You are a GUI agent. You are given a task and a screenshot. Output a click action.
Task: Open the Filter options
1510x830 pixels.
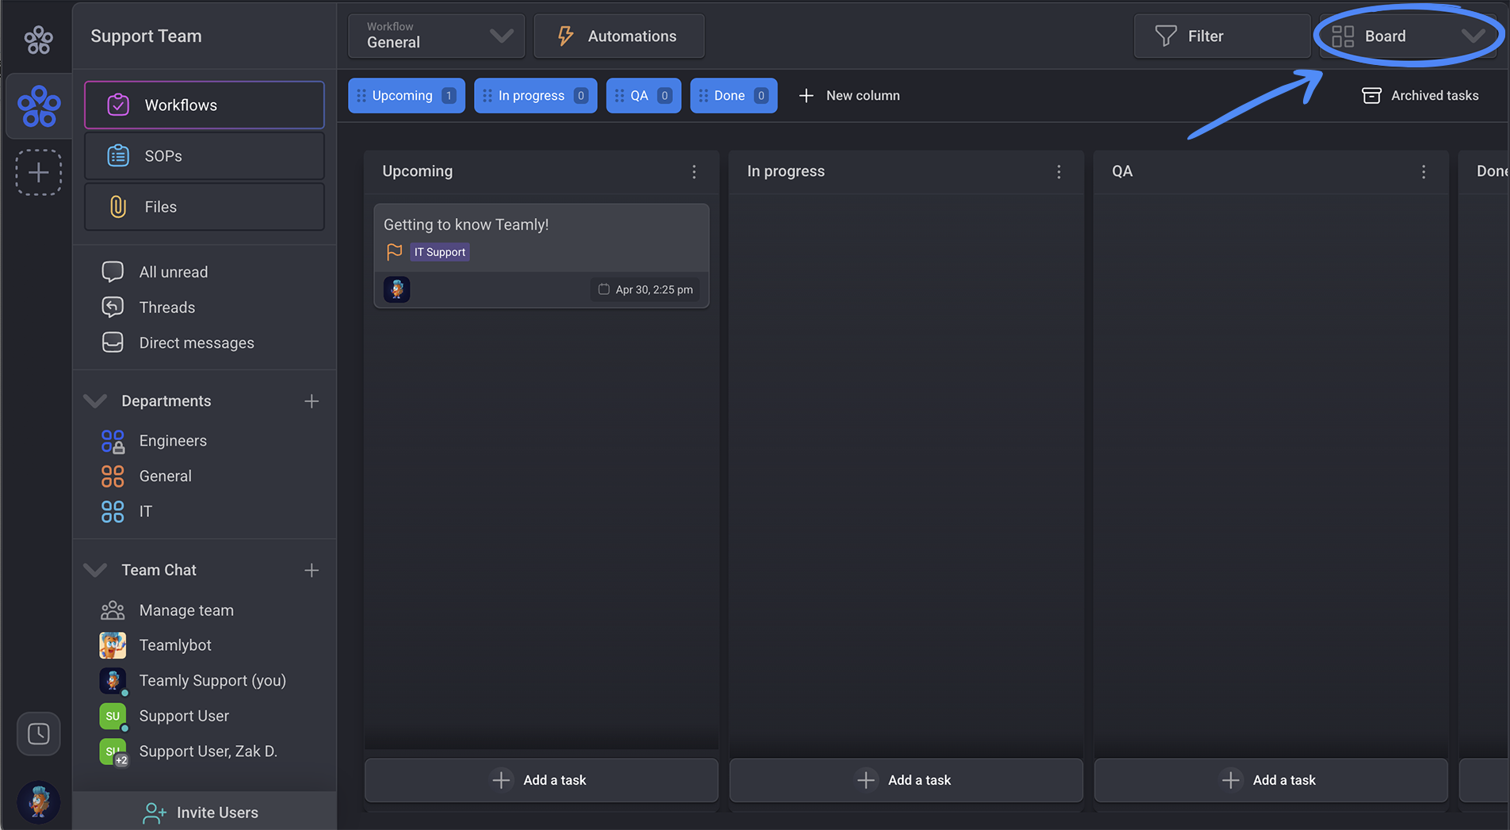tap(1221, 36)
